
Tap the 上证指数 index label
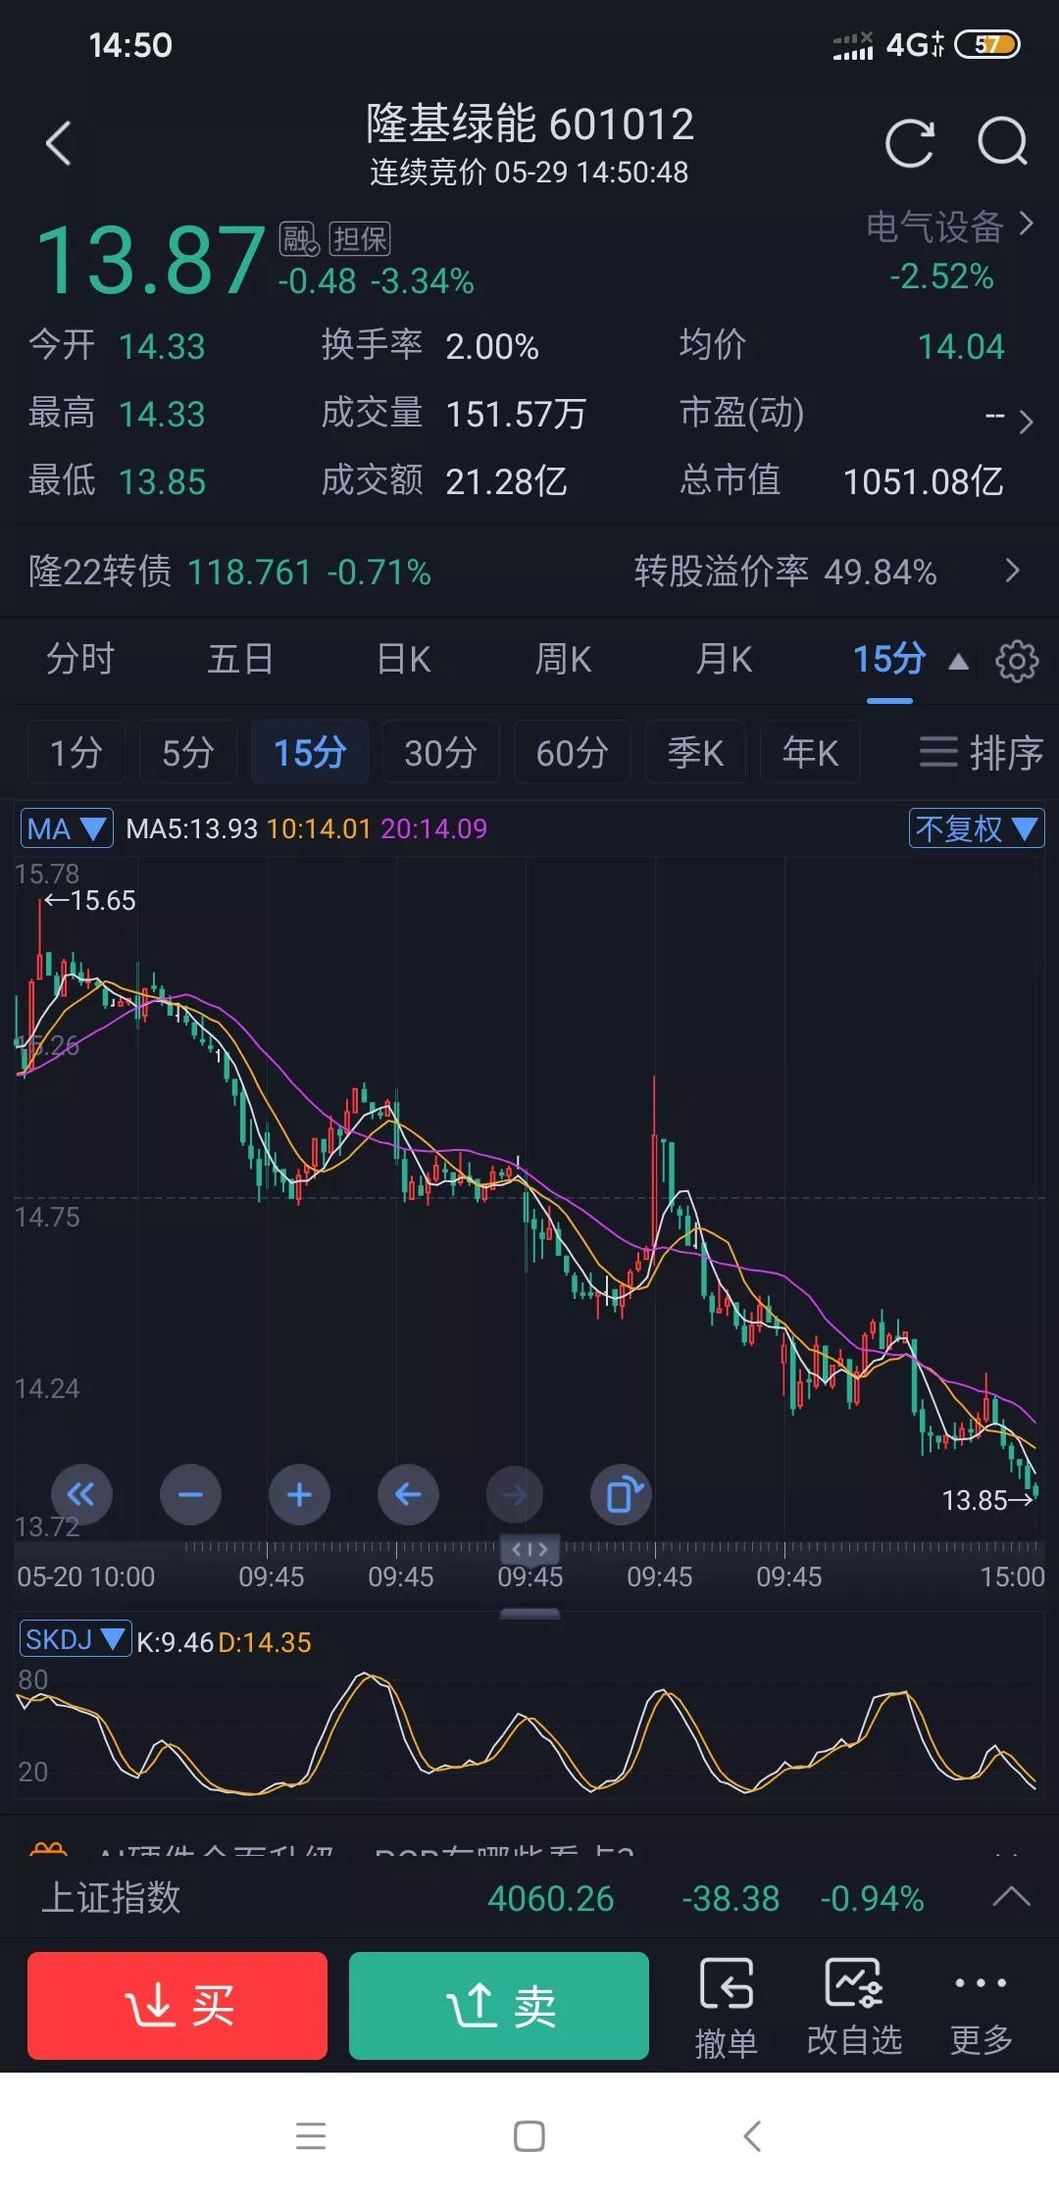(x=111, y=1898)
